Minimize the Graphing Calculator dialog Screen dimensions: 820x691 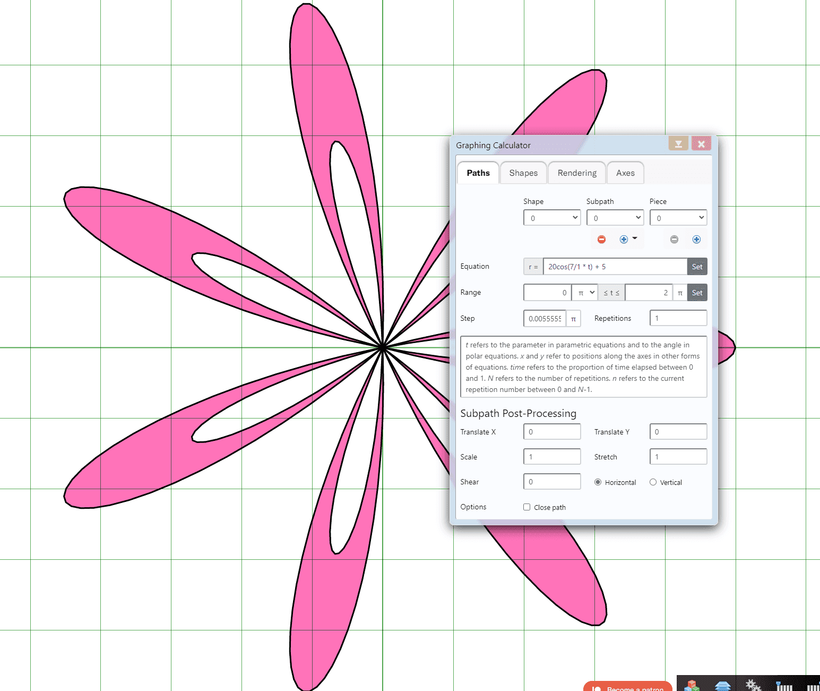coord(678,143)
